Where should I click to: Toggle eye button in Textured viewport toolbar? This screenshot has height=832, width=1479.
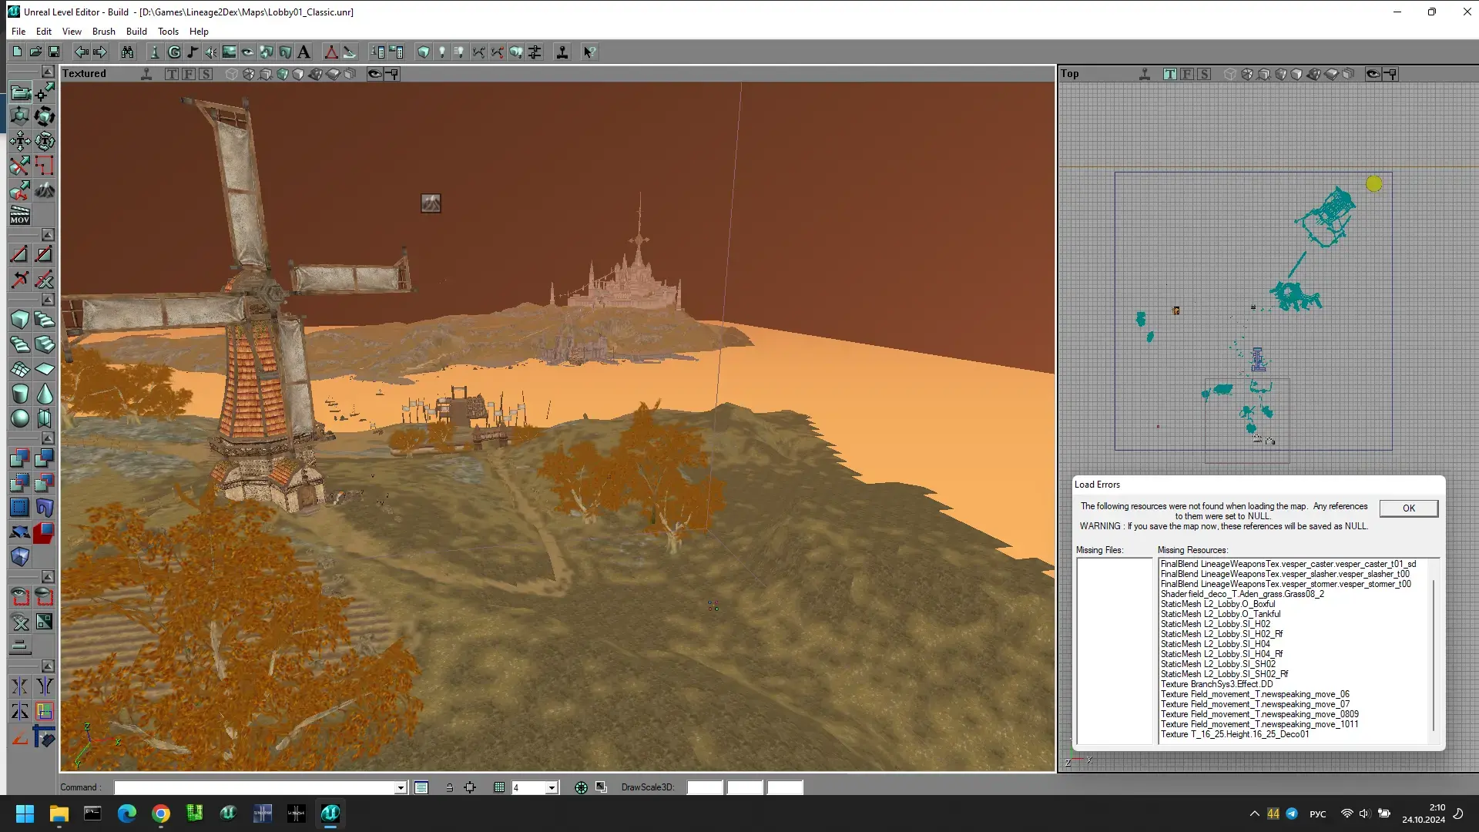374,74
